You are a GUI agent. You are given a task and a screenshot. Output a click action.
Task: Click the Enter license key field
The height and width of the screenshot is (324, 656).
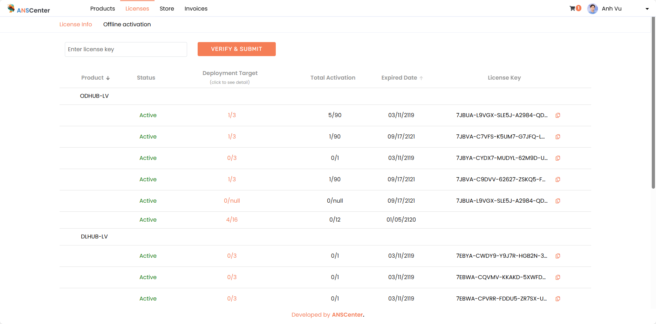point(126,49)
